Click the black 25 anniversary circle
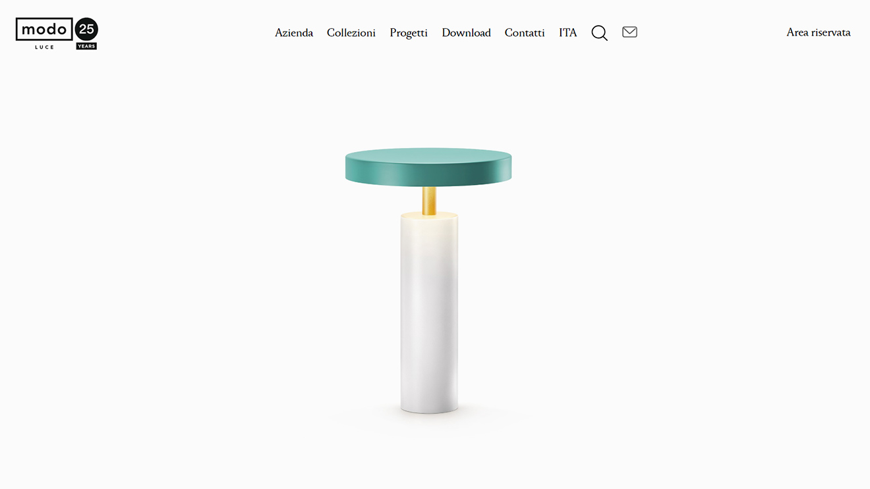Image resolution: width=870 pixels, height=489 pixels. 86,29
